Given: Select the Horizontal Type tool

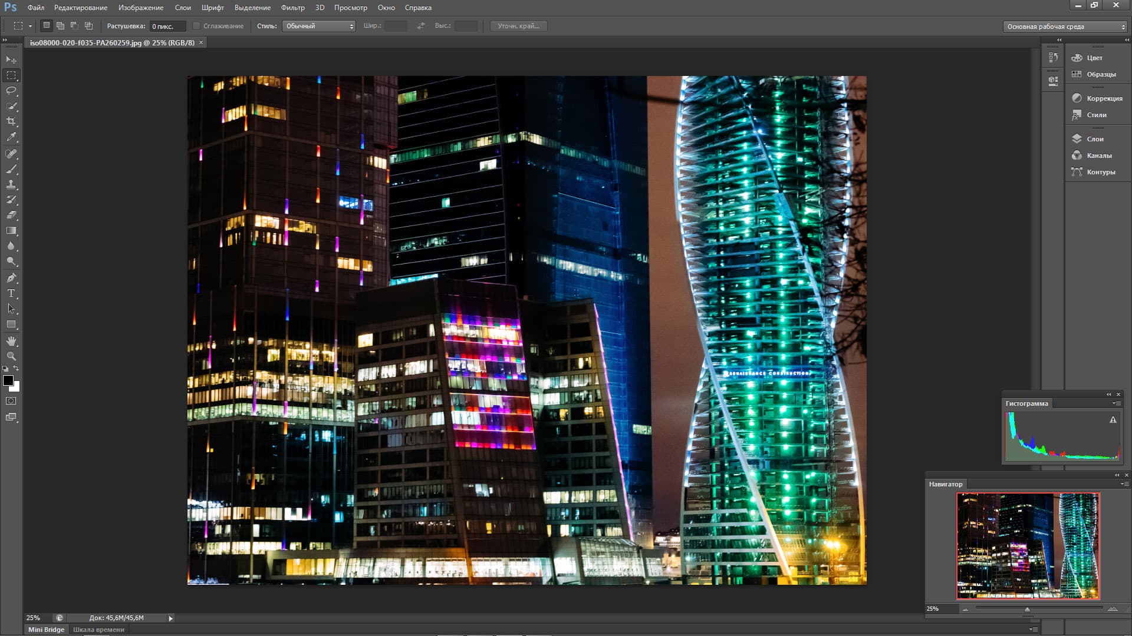Looking at the screenshot, I should coord(11,293).
